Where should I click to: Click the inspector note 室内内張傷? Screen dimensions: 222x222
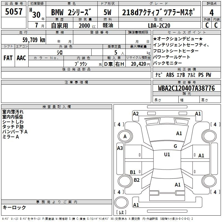click(x=12, y=117)
